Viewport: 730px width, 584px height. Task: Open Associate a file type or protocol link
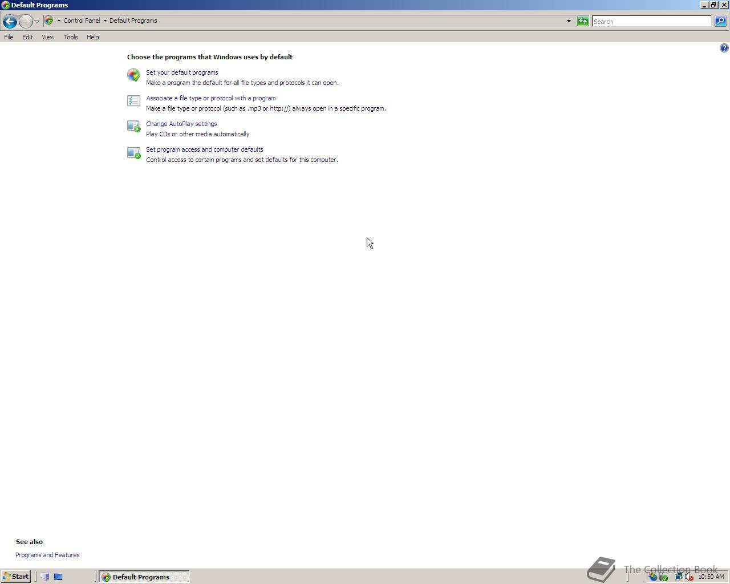coord(211,98)
